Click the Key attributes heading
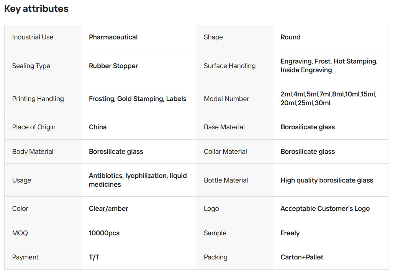The height and width of the screenshot is (274, 393). [36, 9]
